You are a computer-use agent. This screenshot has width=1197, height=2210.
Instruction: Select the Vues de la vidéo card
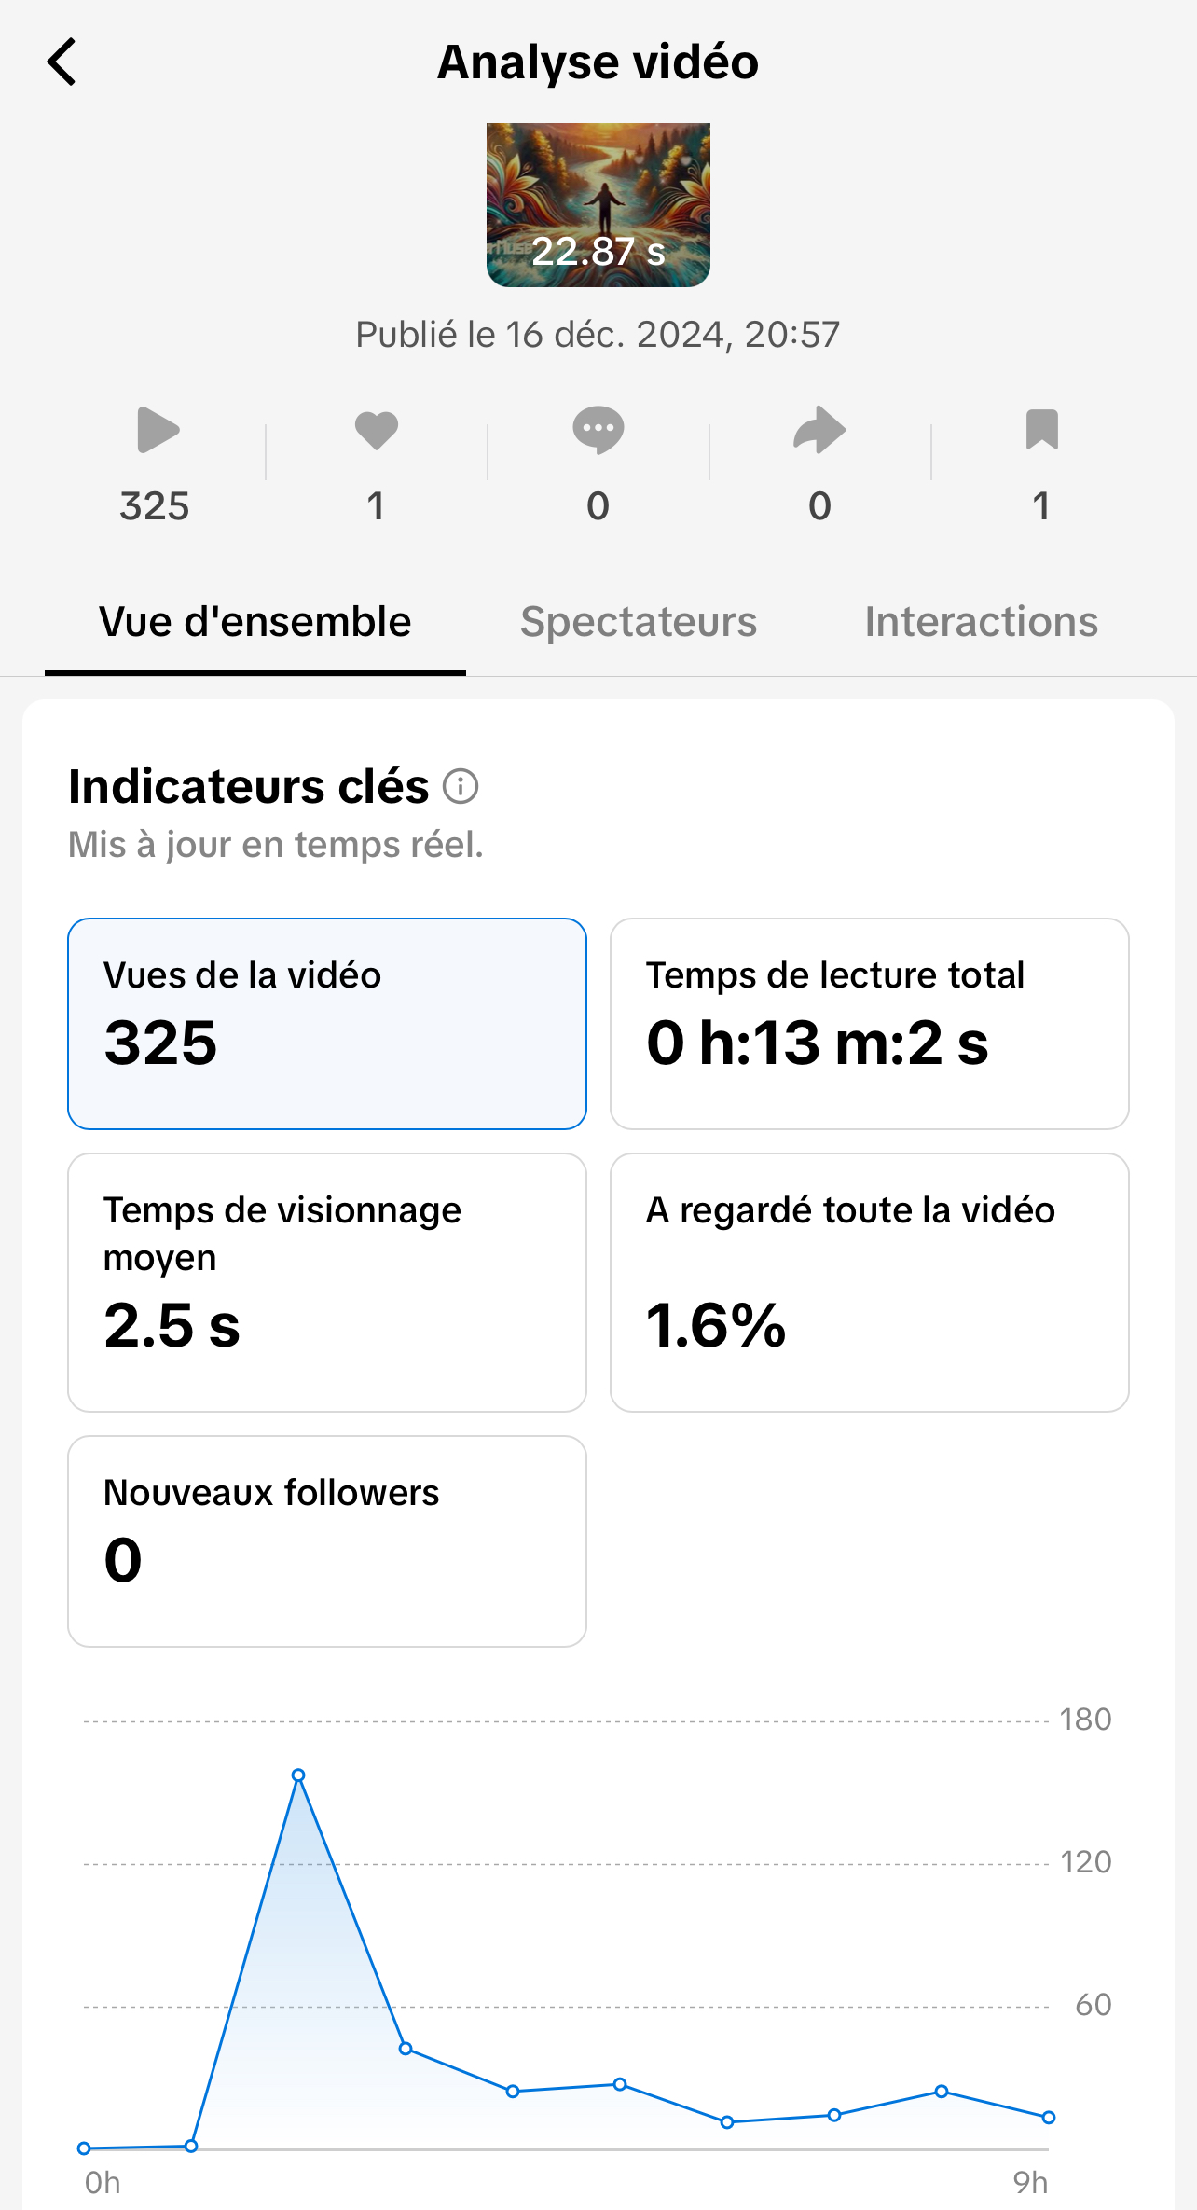coord(327,1024)
